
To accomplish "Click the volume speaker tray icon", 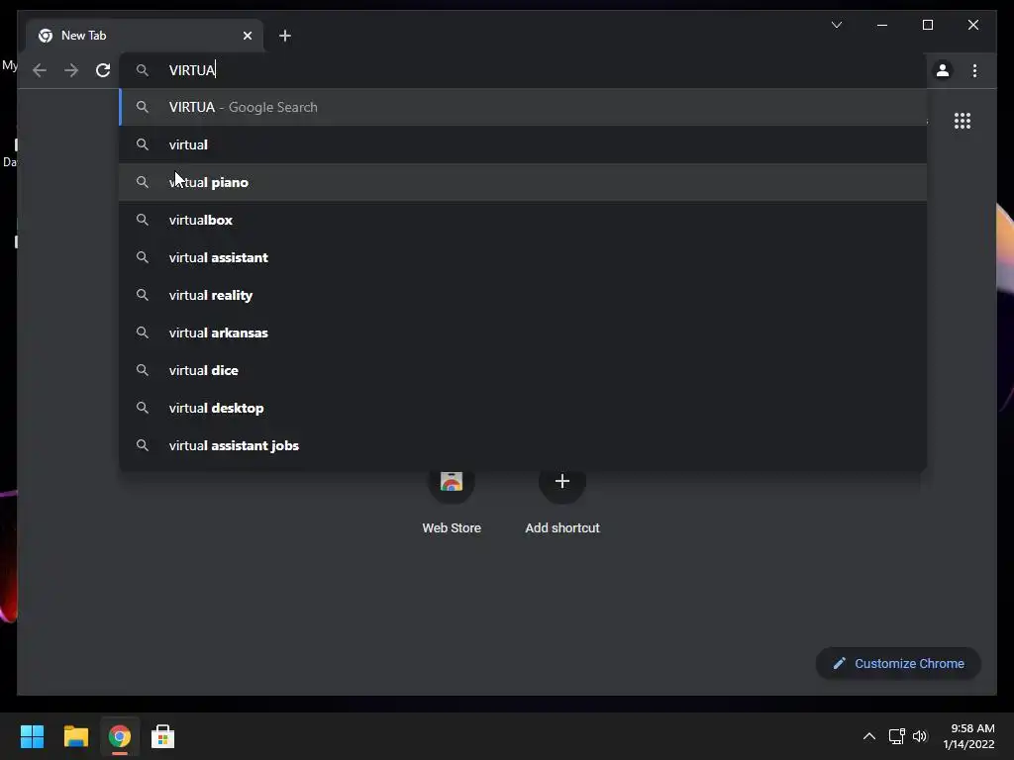I will [920, 736].
